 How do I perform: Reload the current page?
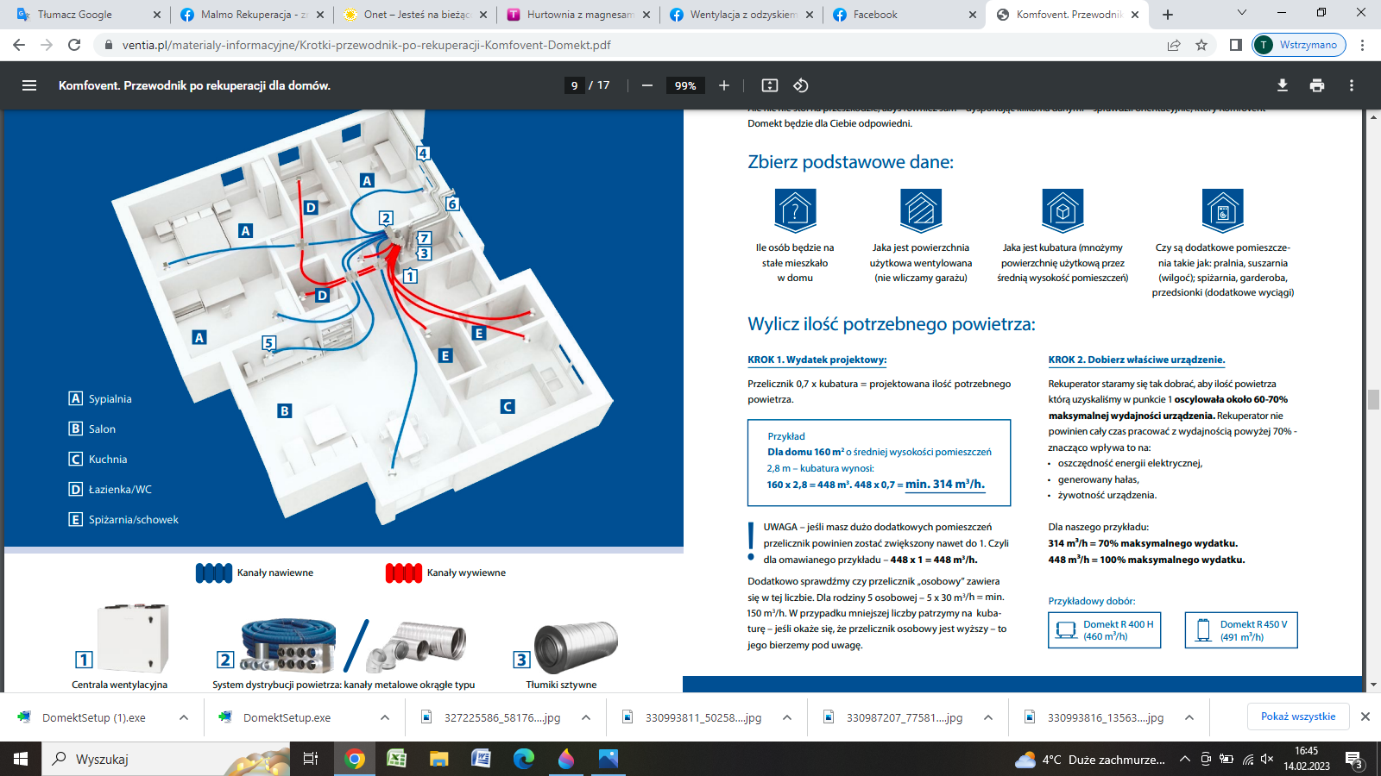coord(74,45)
